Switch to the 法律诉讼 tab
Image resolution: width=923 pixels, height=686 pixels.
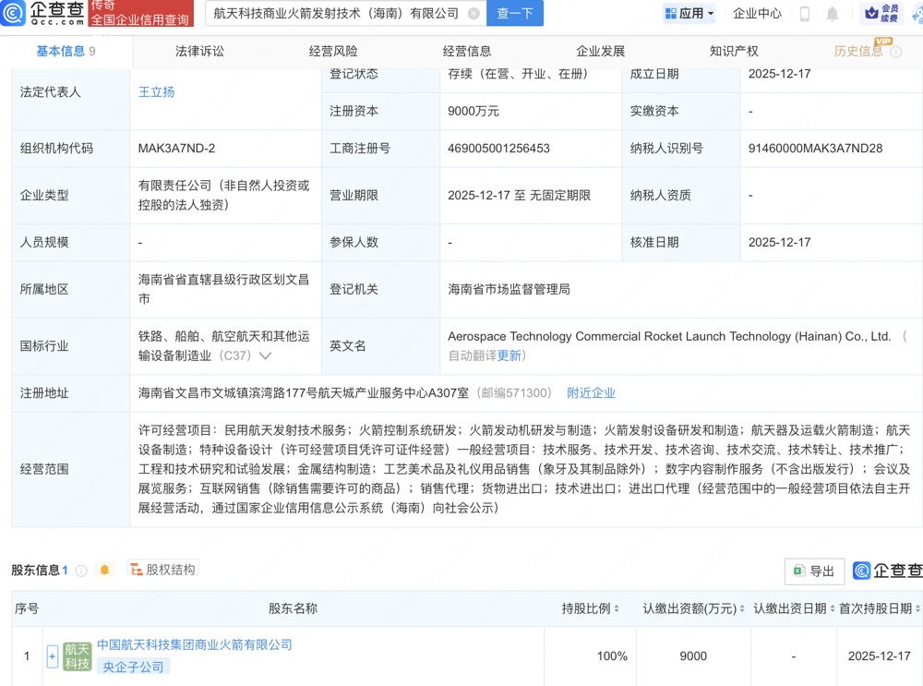click(x=199, y=52)
